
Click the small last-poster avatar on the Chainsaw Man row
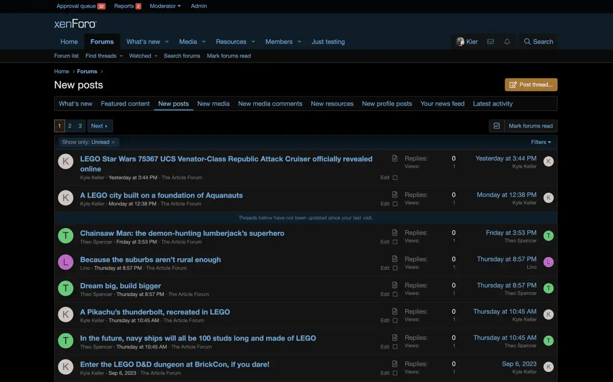point(548,235)
